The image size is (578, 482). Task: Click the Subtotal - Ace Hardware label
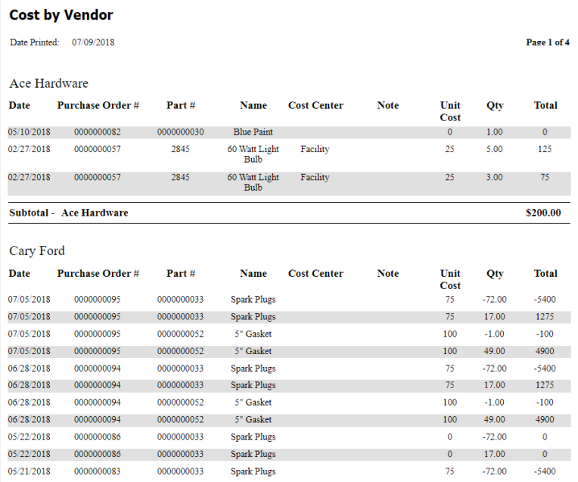click(x=68, y=213)
